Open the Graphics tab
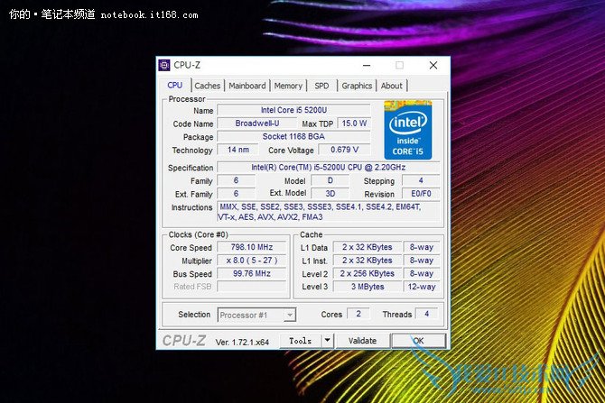Screen dimensions: 605x403 coord(357,86)
